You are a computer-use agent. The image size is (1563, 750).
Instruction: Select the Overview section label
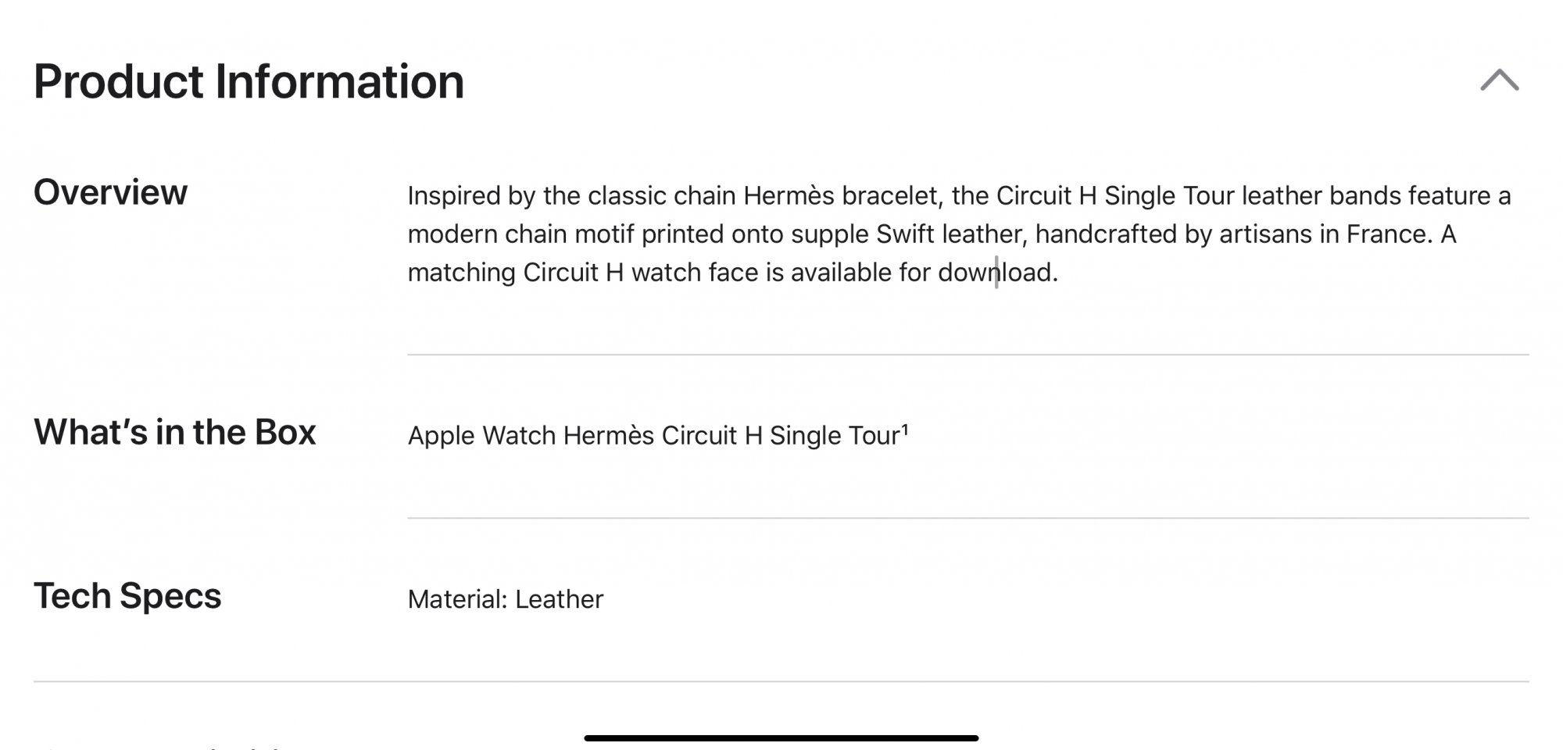point(110,192)
